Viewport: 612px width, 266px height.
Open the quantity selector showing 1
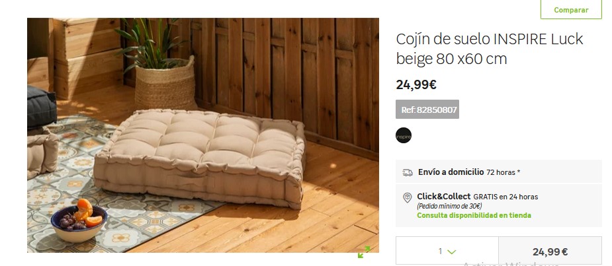point(447,251)
